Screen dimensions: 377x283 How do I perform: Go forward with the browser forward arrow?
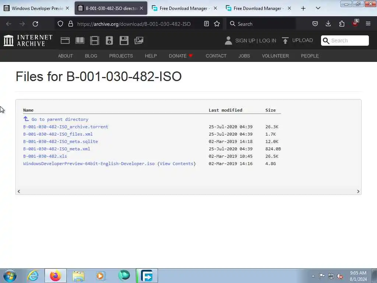[22, 24]
